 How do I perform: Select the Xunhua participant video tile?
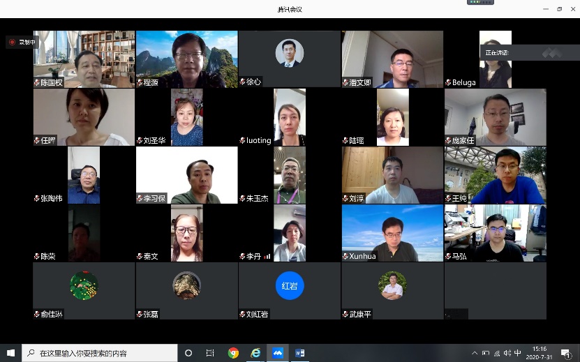[392, 233]
